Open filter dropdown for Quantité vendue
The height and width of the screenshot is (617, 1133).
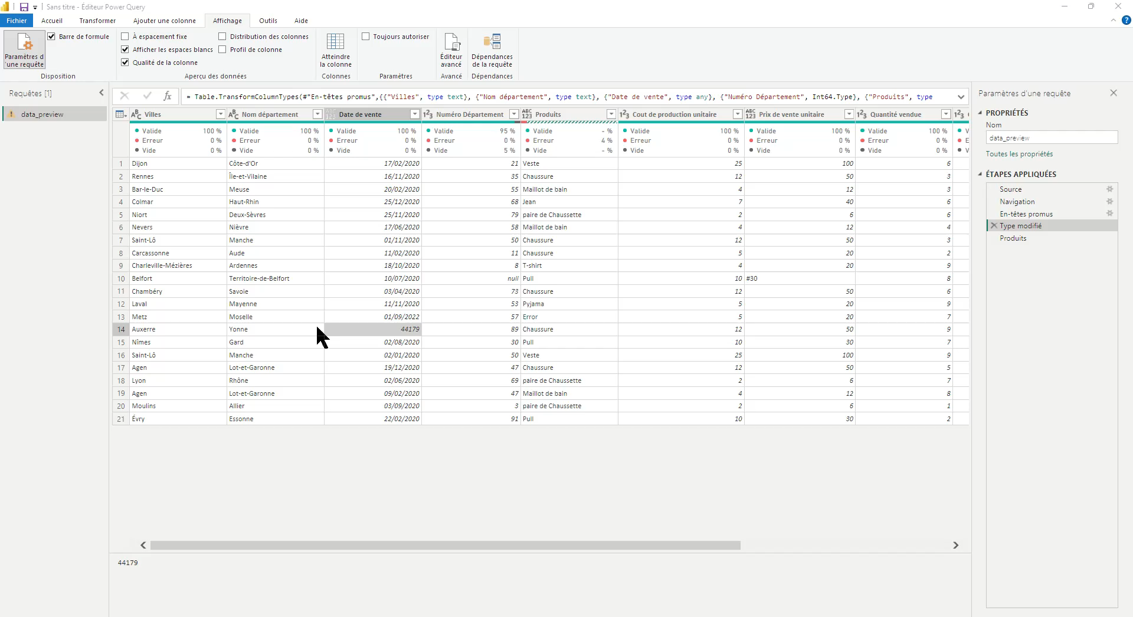(946, 114)
